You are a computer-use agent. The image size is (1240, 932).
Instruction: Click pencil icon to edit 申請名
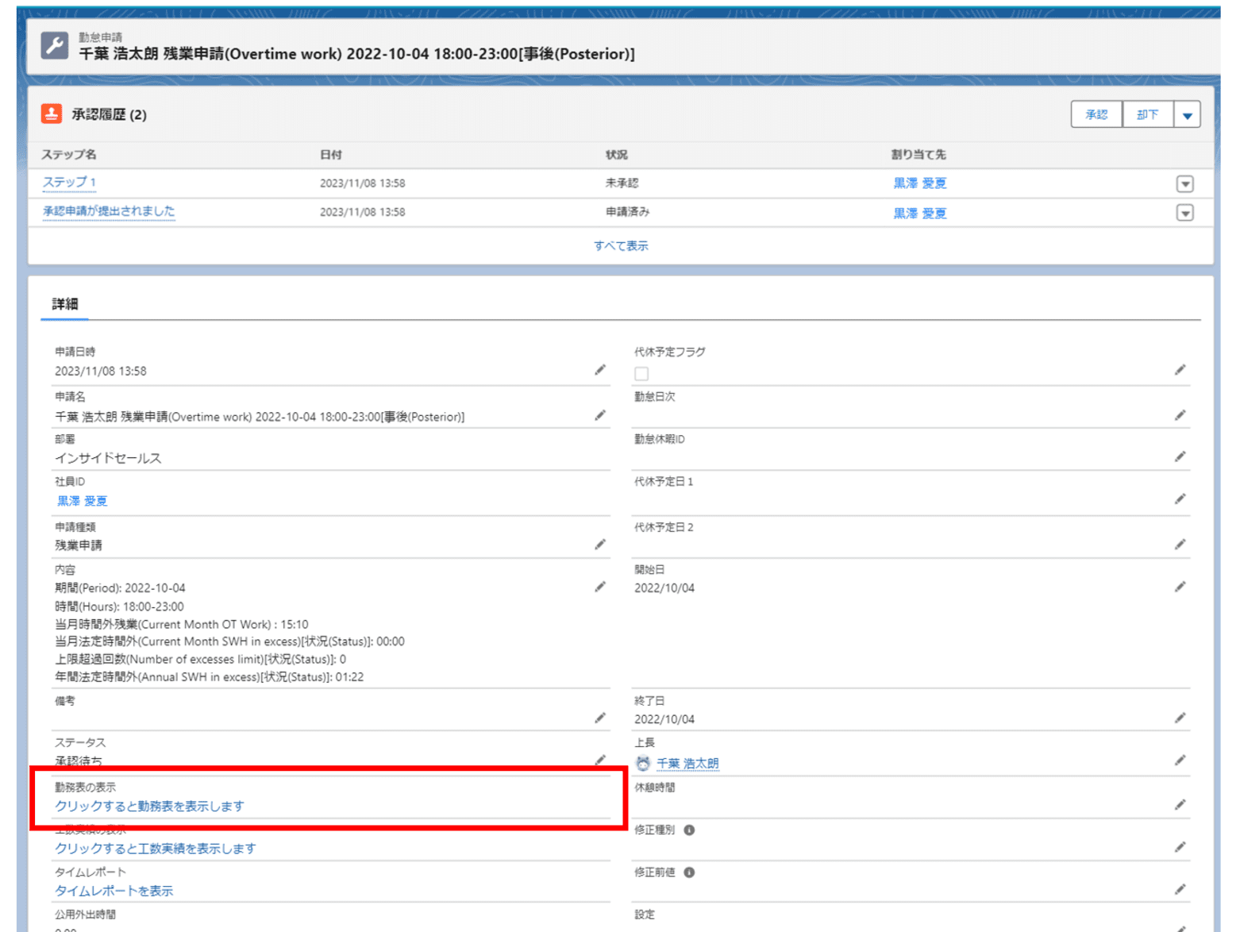[600, 415]
